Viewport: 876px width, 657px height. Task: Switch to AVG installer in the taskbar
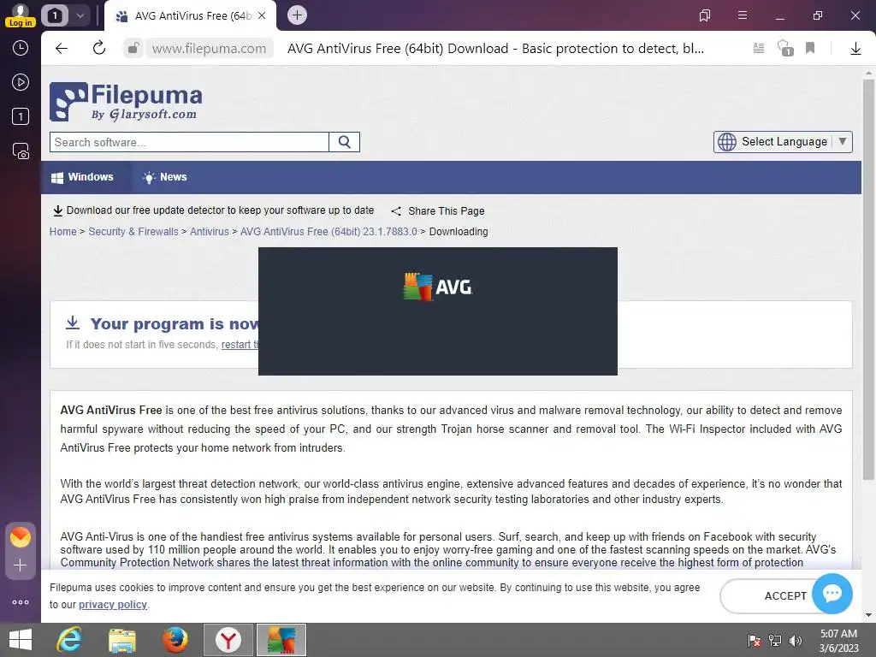281,640
